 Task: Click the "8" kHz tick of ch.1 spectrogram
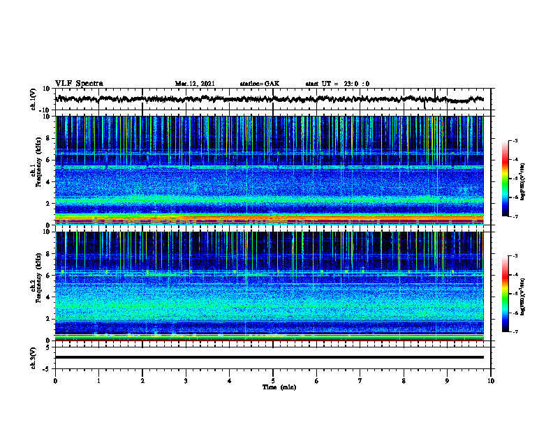pos(49,138)
